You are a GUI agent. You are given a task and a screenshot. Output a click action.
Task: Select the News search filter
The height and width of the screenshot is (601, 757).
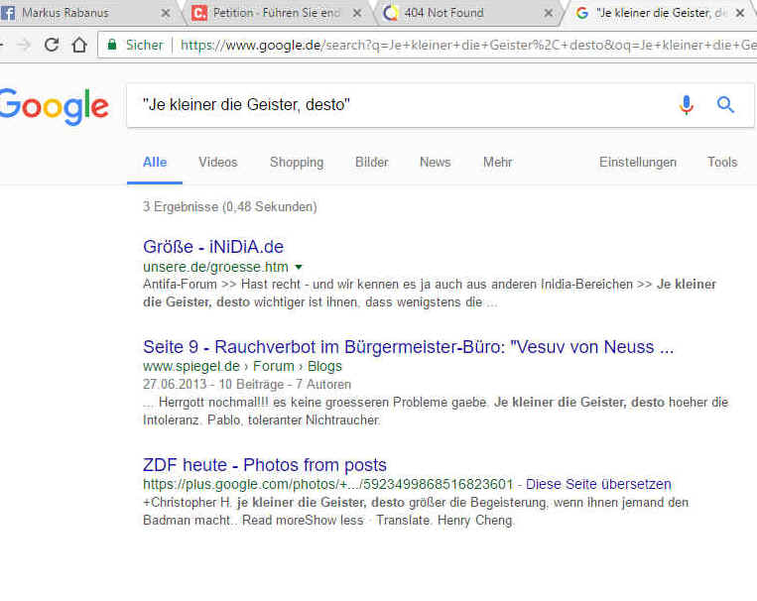(x=435, y=163)
